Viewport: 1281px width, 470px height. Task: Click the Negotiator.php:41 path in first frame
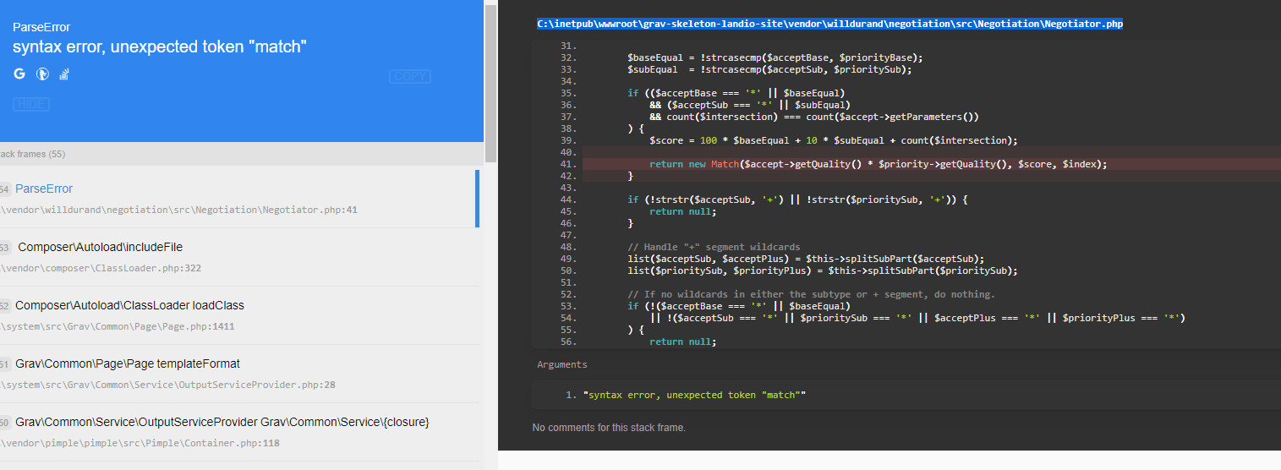point(179,210)
